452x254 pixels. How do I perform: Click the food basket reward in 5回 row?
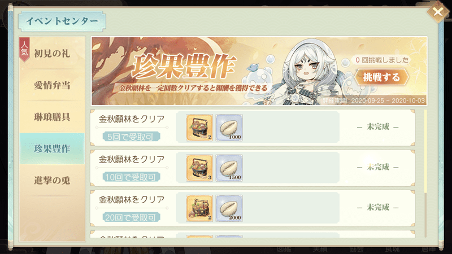199,128
